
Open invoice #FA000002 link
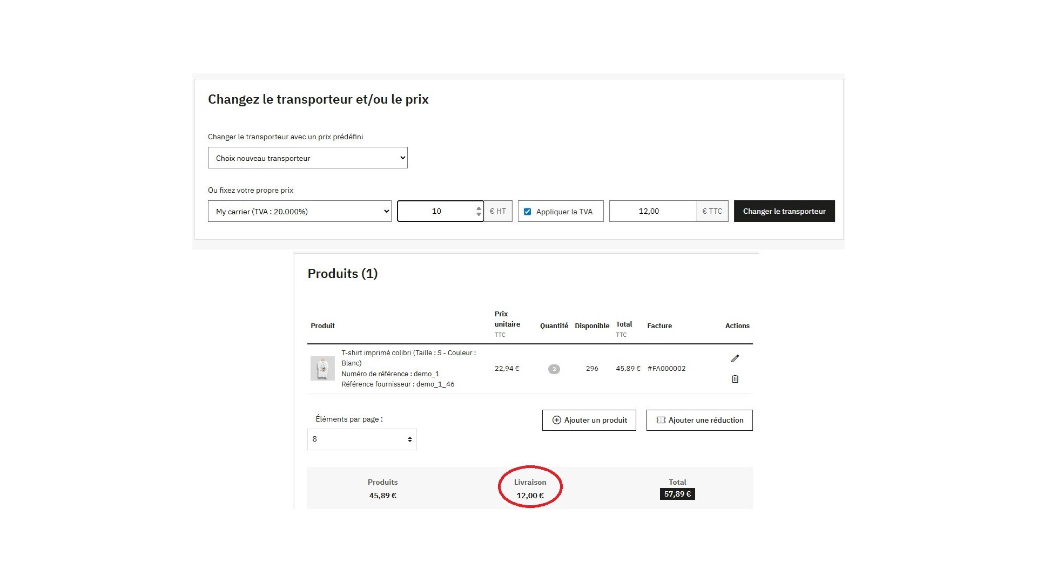click(666, 369)
